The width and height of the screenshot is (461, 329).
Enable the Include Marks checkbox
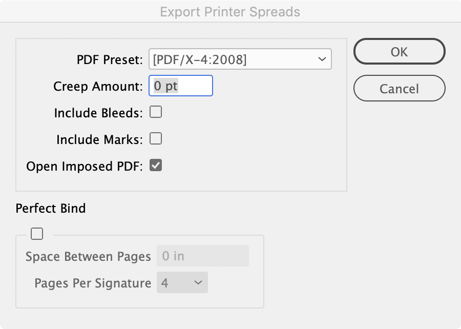(156, 139)
